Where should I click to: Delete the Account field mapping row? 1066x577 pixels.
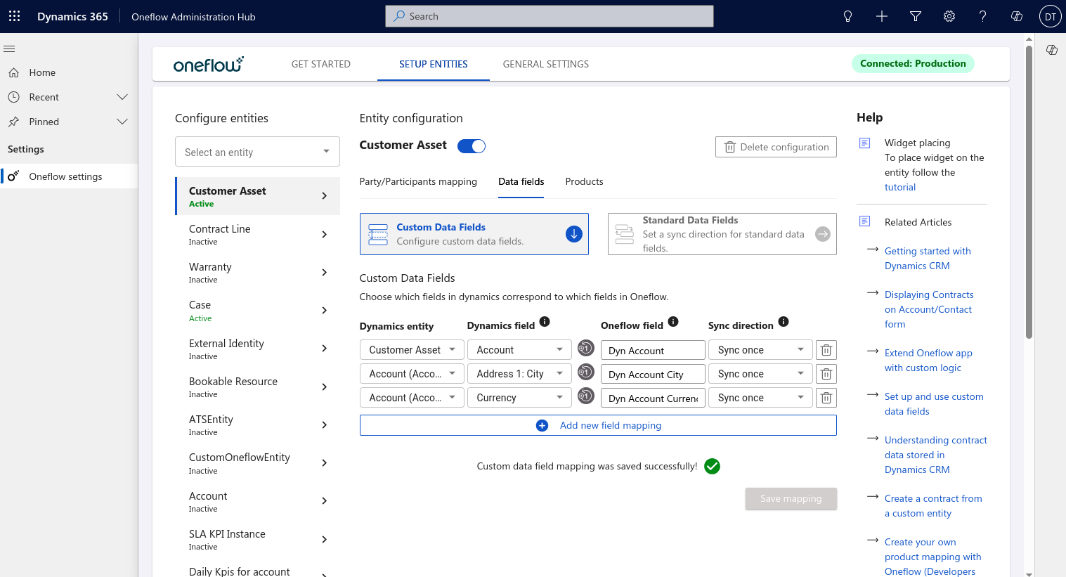click(826, 350)
